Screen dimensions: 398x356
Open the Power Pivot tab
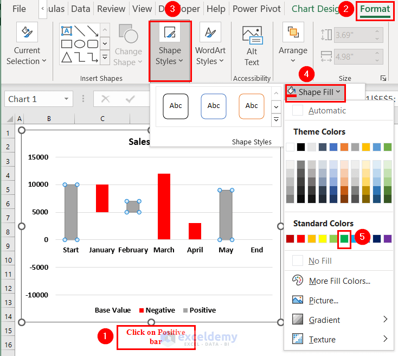(x=256, y=9)
